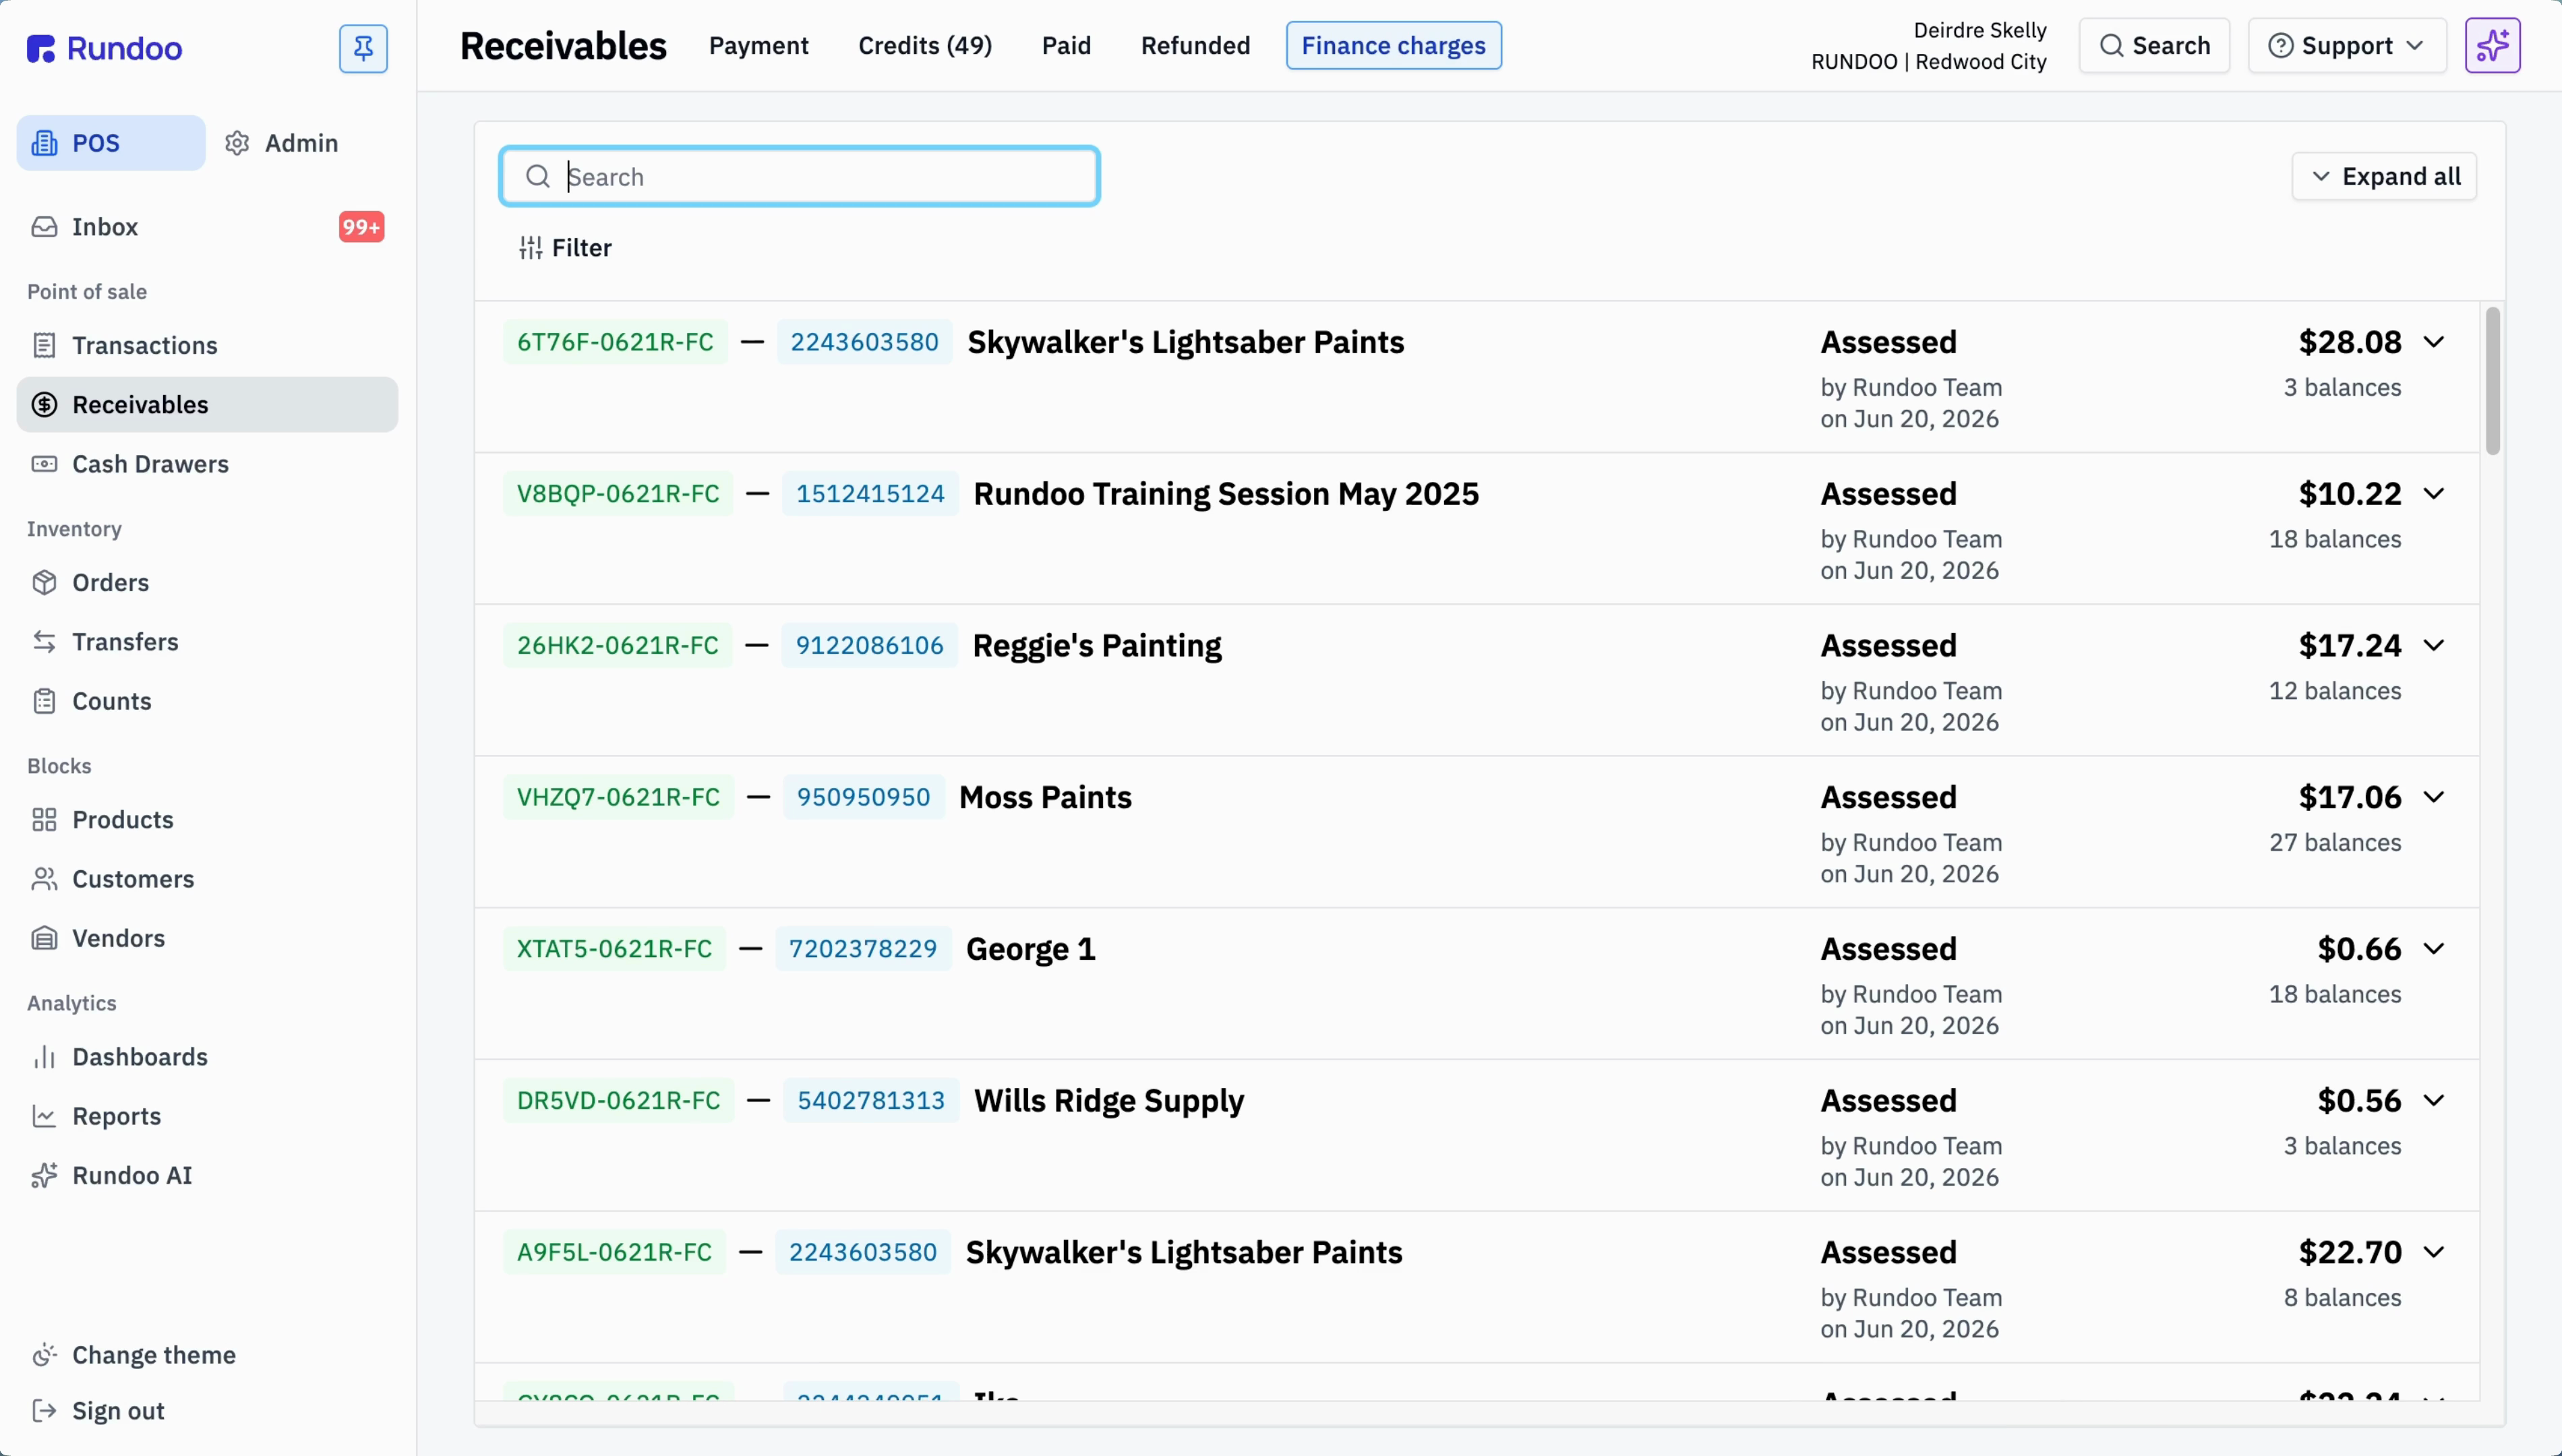Image resolution: width=2562 pixels, height=1456 pixels.
Task: Open customer account 9122086106 link
Action: (869, 646)
